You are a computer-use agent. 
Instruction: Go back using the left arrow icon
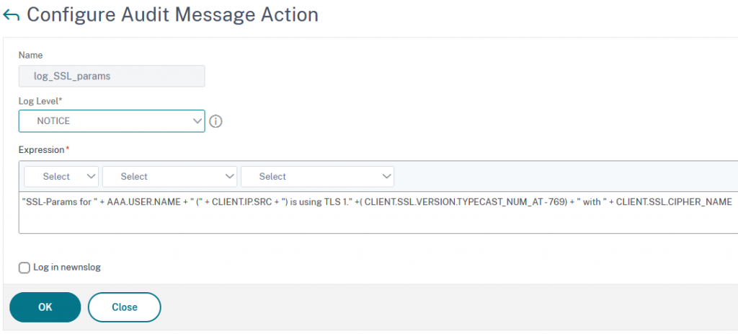click(x=11, y=16)
